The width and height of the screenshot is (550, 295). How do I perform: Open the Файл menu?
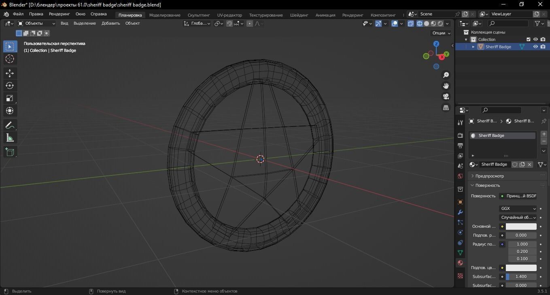tap(18, 14)
